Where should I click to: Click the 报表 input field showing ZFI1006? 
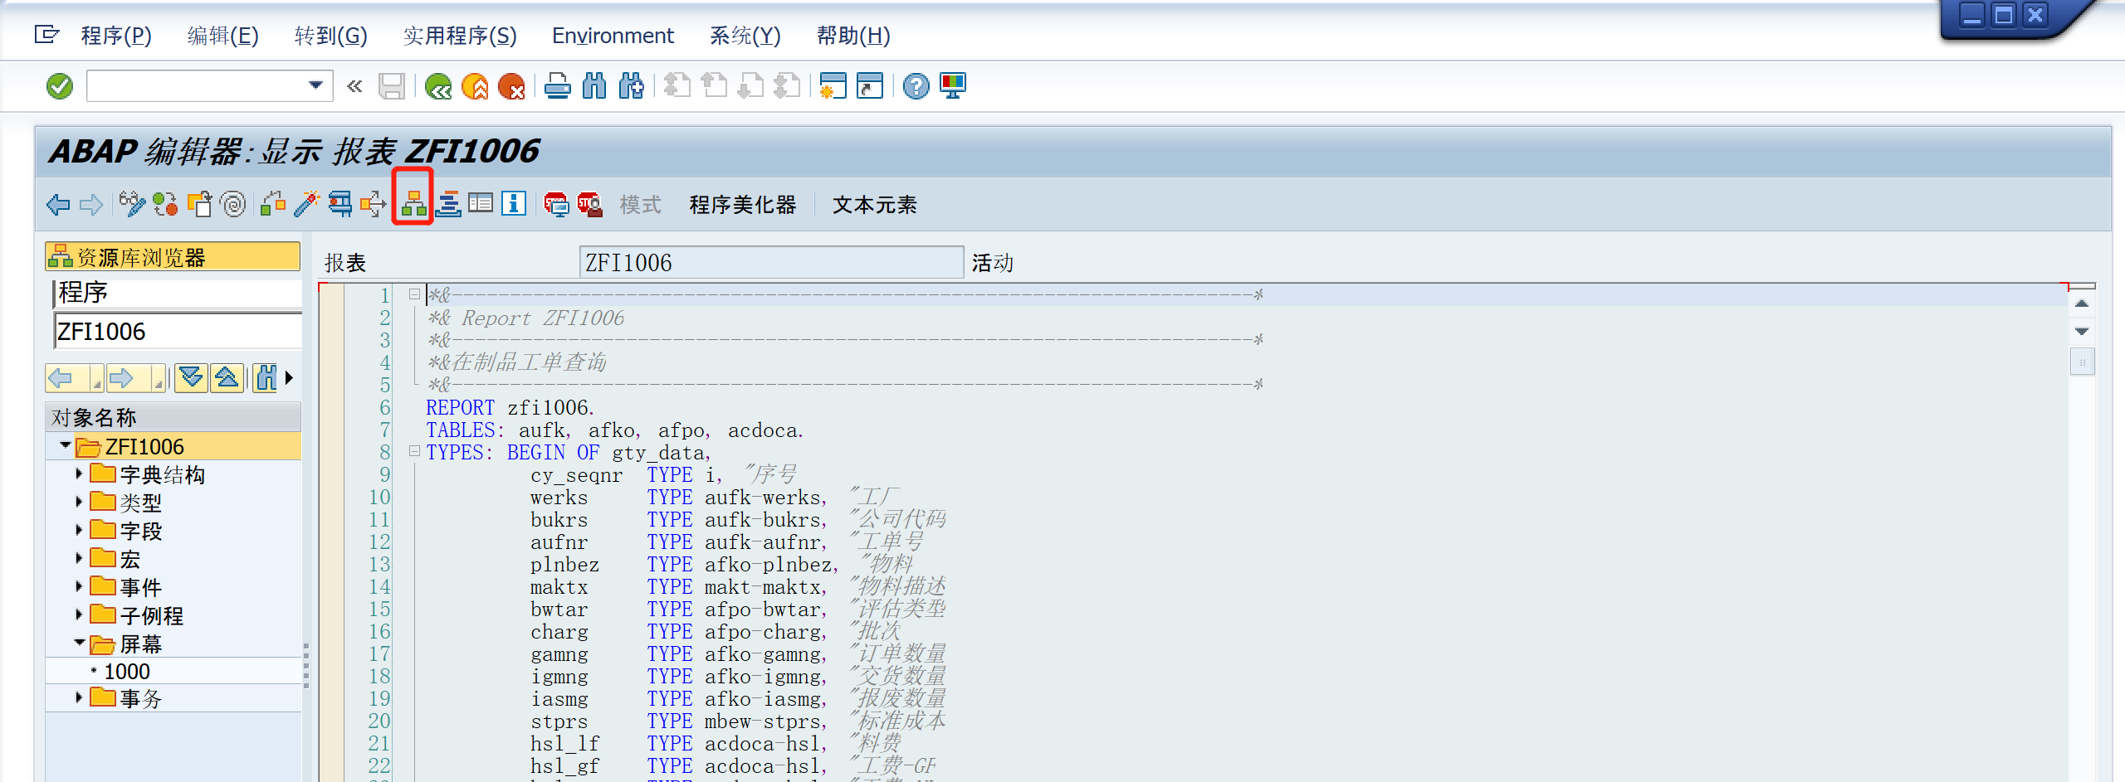click(772, 261)
